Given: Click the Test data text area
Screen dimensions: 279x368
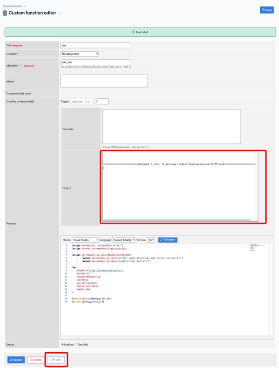Looking at the screenshot, I should click(172, 126).
